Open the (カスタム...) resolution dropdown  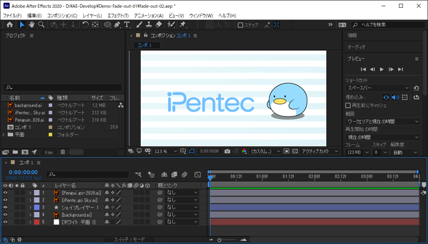tap(266, 151)
